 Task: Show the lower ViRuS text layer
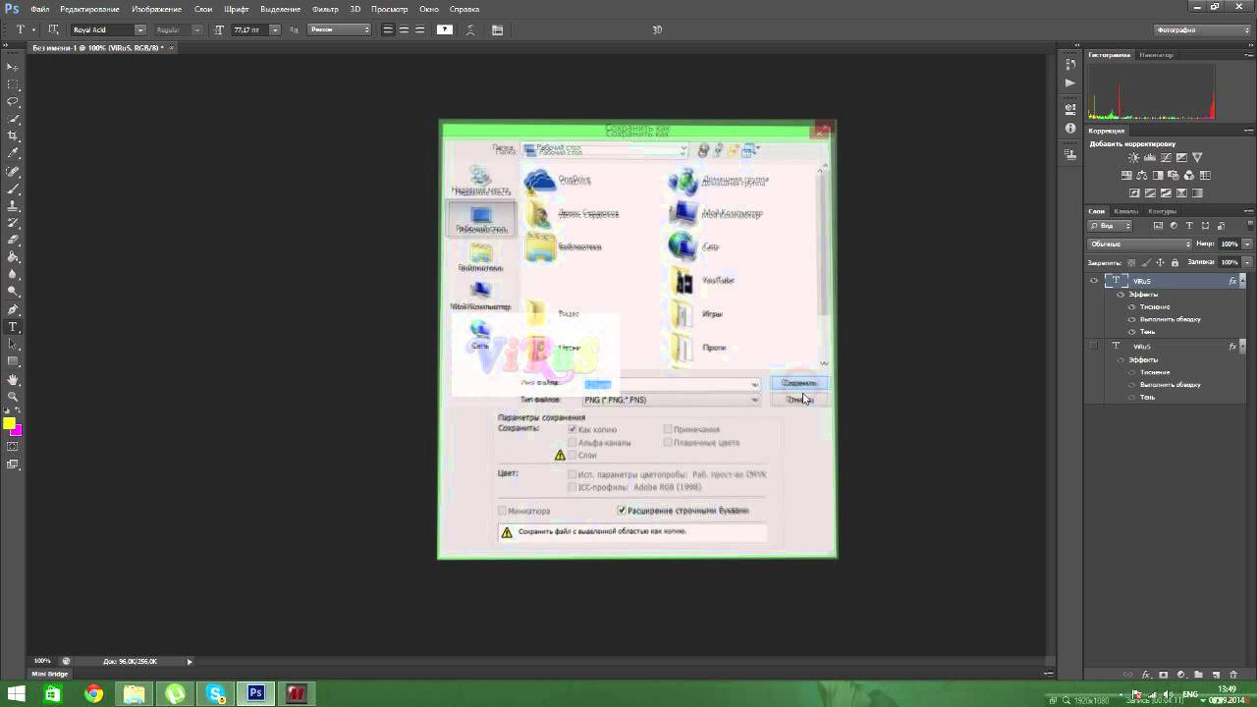1093,346
